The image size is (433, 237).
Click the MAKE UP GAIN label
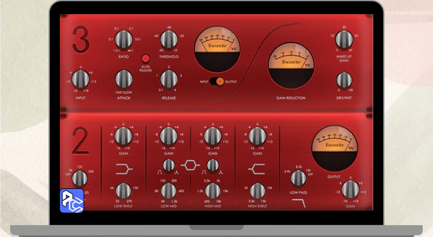pos(344,59)
